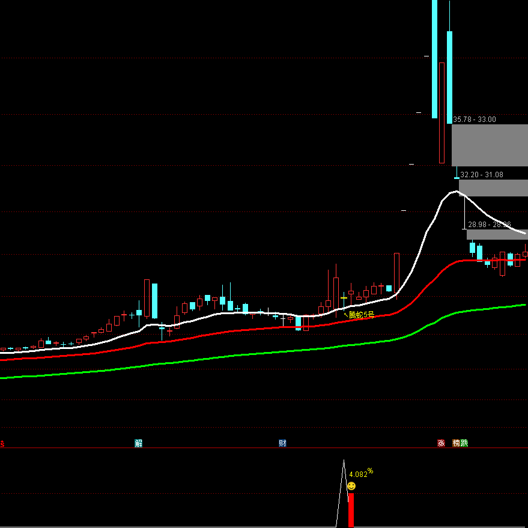Click the 35.78 - 33.00 gap label
Viewport: 528px width, 528px height.
[x=475, y=120]
